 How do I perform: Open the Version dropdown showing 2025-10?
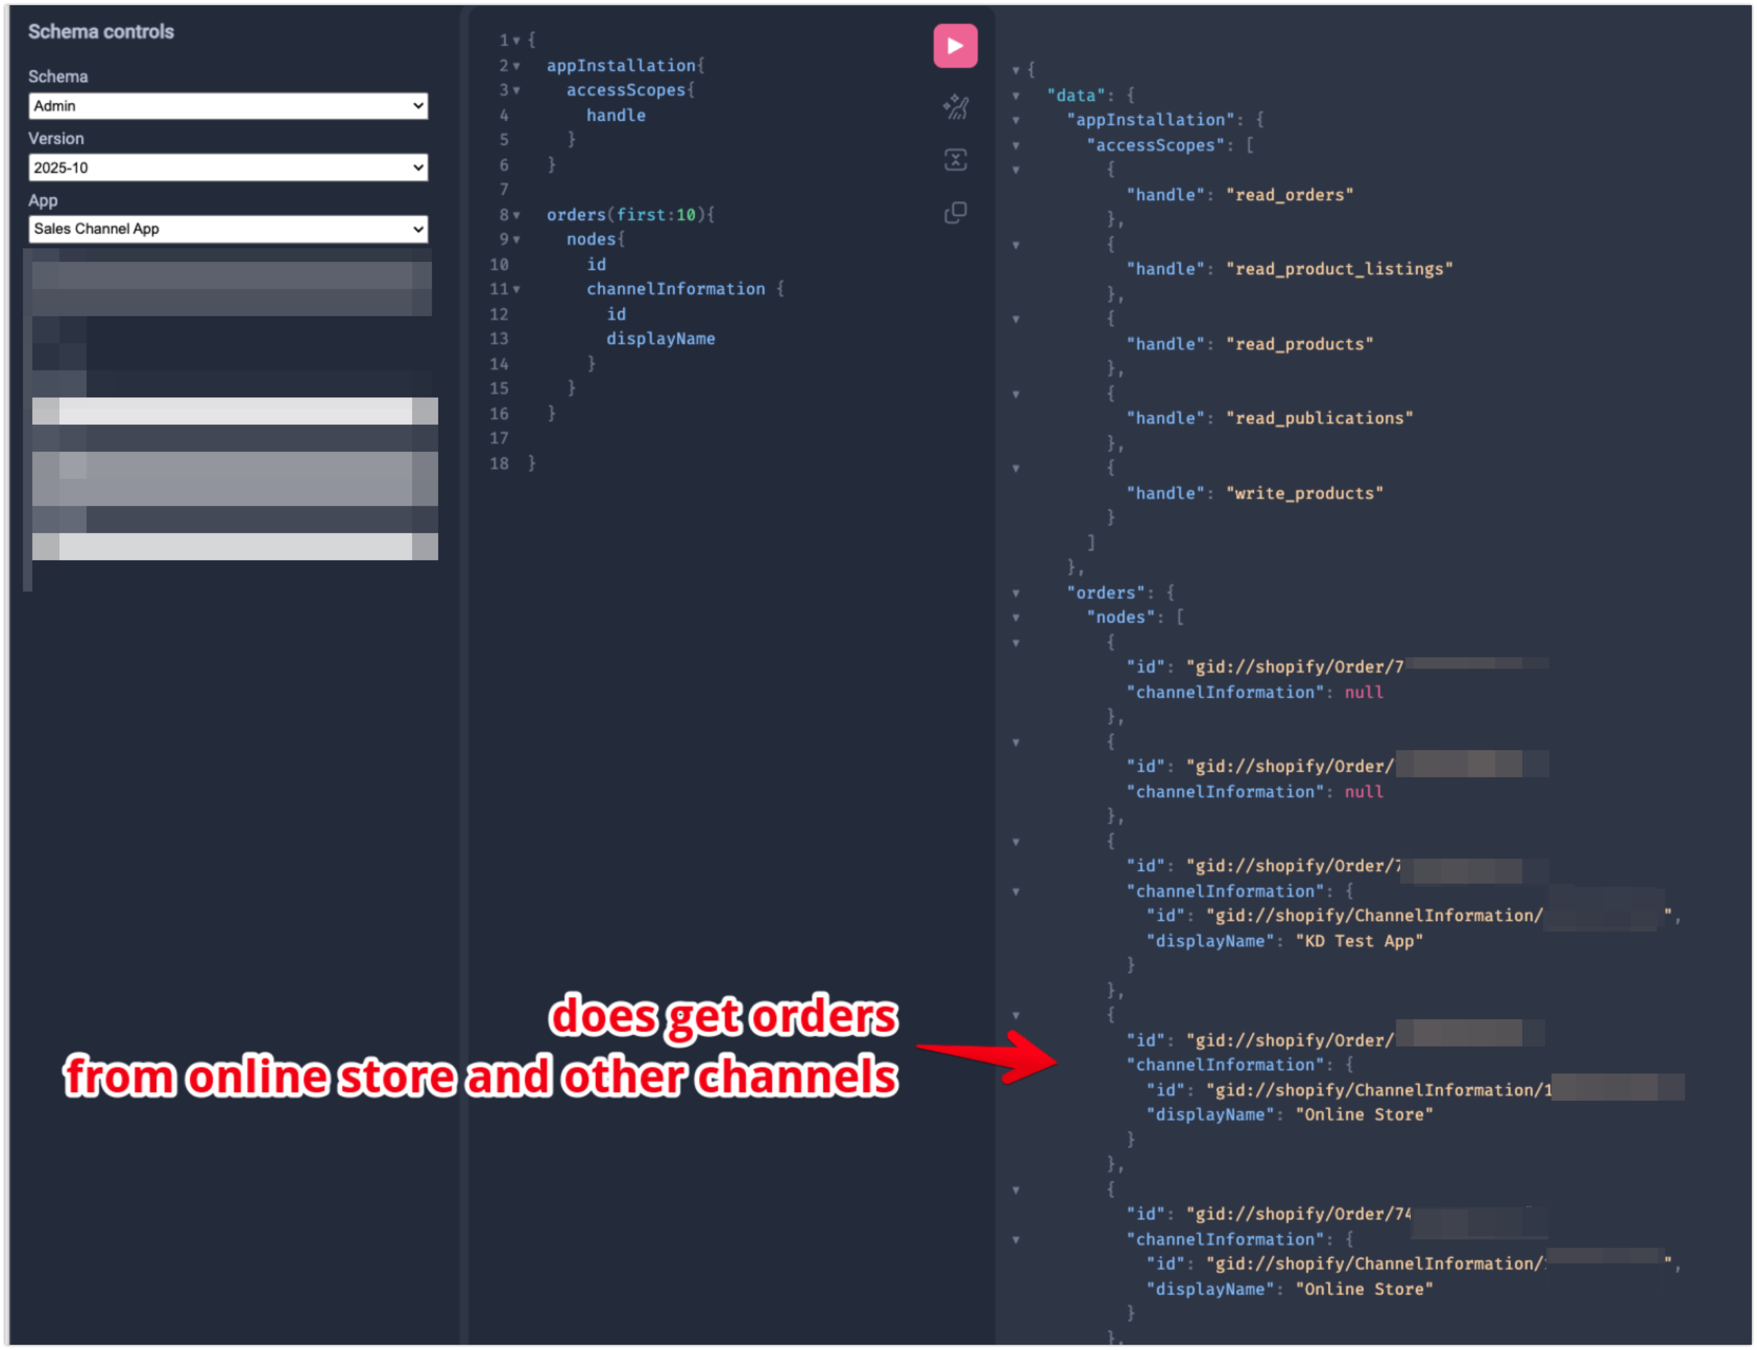[227, 168]
